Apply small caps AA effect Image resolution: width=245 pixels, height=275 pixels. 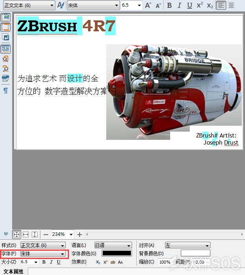pos(120,262)
